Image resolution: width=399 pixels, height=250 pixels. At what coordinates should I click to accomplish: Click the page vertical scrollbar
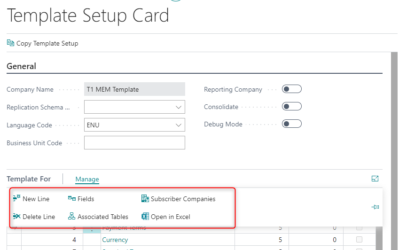[394, 151]
